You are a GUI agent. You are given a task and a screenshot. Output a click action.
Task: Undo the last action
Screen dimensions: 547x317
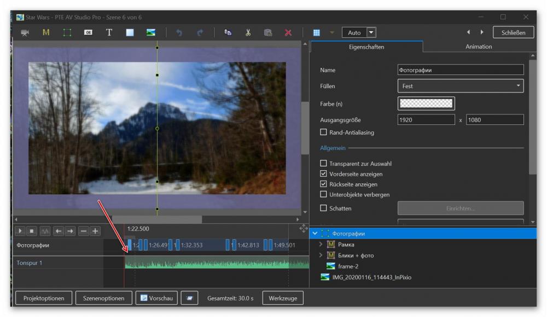[x=179, y=32]
